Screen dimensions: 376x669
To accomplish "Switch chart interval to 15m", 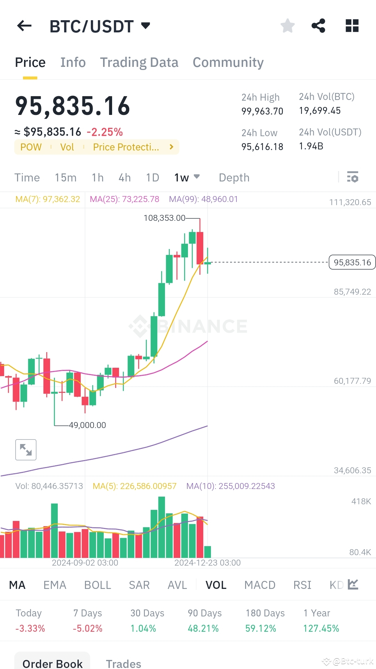I will pyautogui.click(x=65, y=178).
